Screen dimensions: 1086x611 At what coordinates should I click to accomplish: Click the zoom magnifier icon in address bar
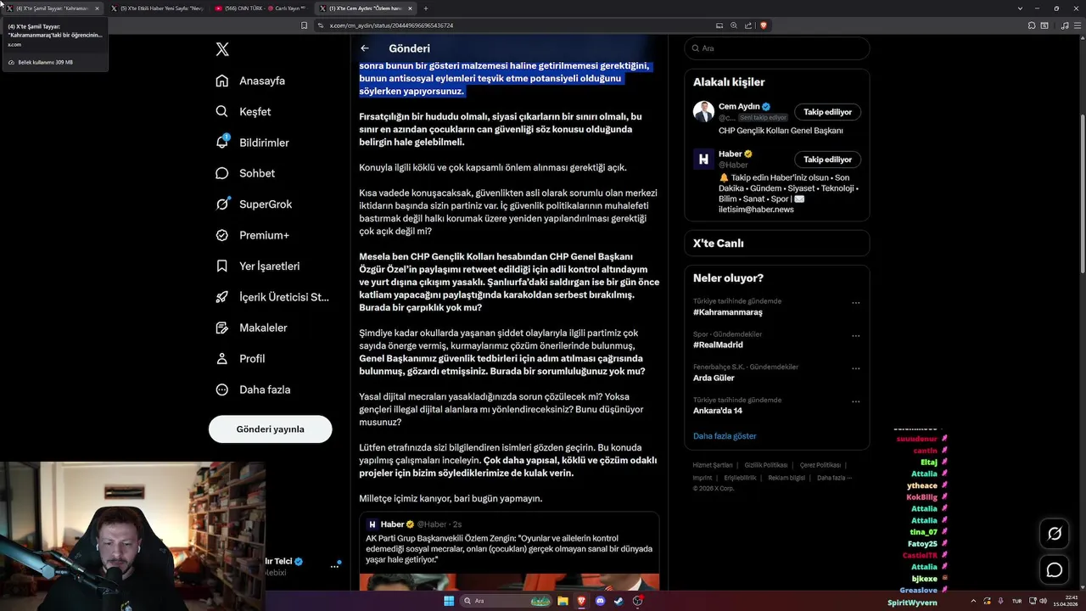pyautogui.click(x=734, y=25)
